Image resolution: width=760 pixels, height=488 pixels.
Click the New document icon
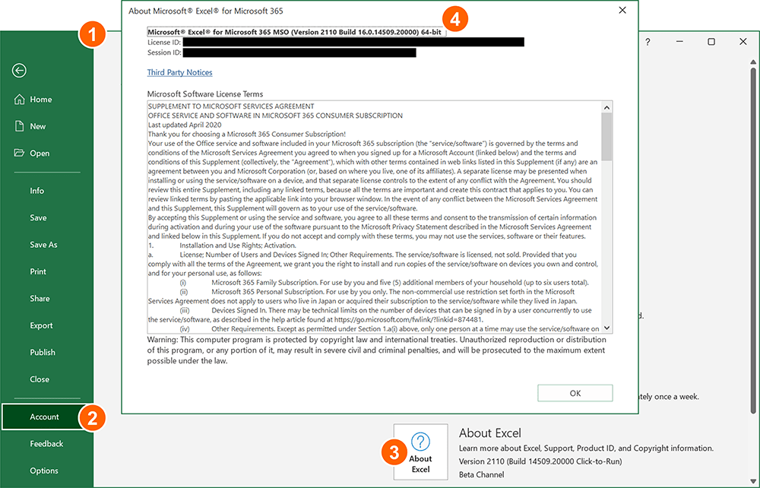20,126
